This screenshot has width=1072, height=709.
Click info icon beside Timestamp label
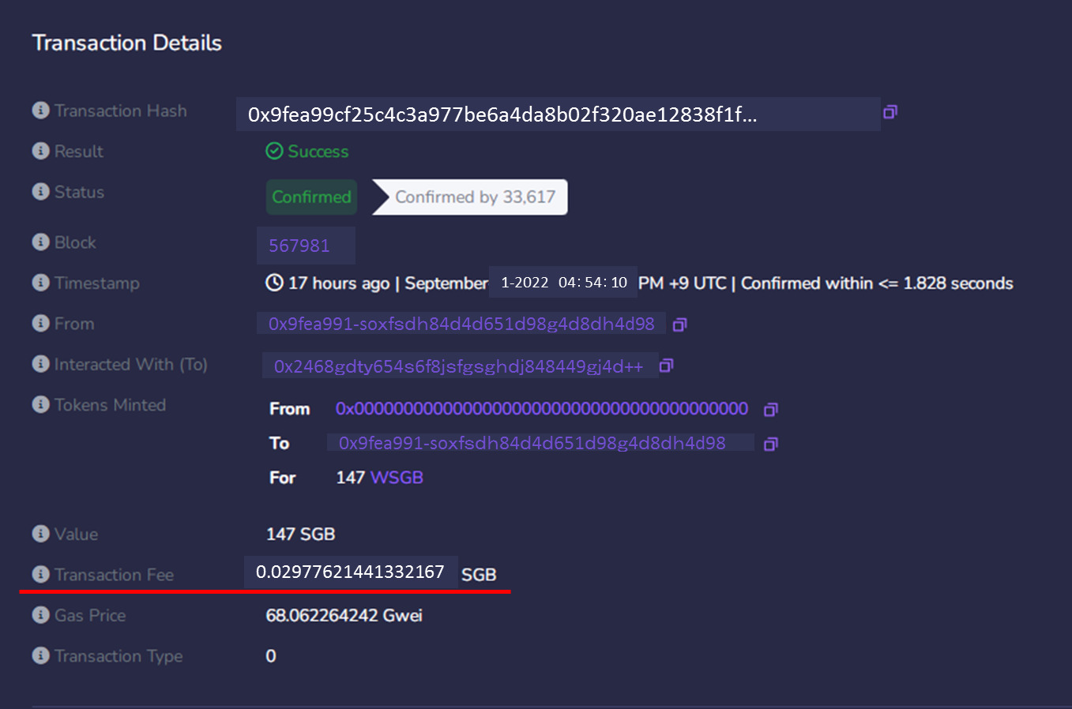pos(40,283)
